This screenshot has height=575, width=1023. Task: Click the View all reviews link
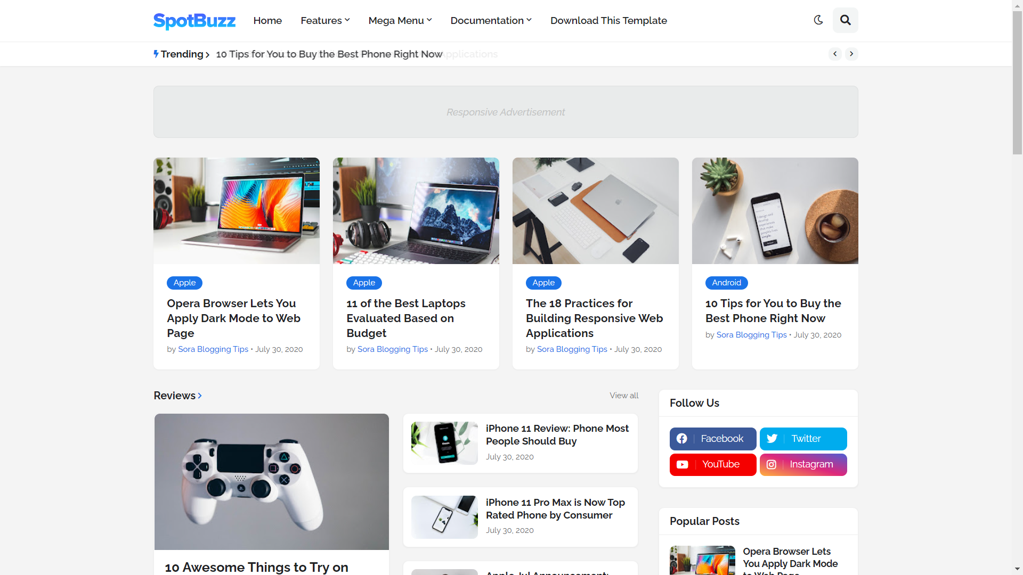[624, 396]
